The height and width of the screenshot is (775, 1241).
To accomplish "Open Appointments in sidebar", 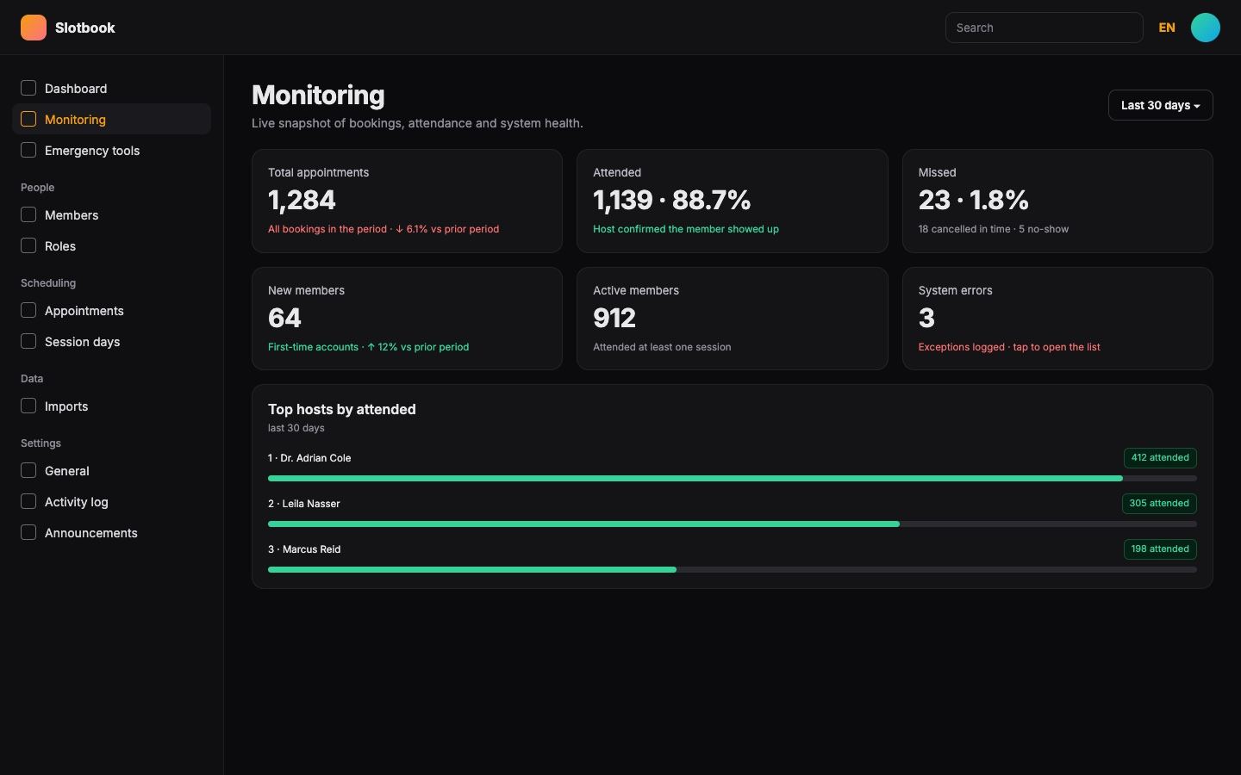I will [x=111, y=310].
